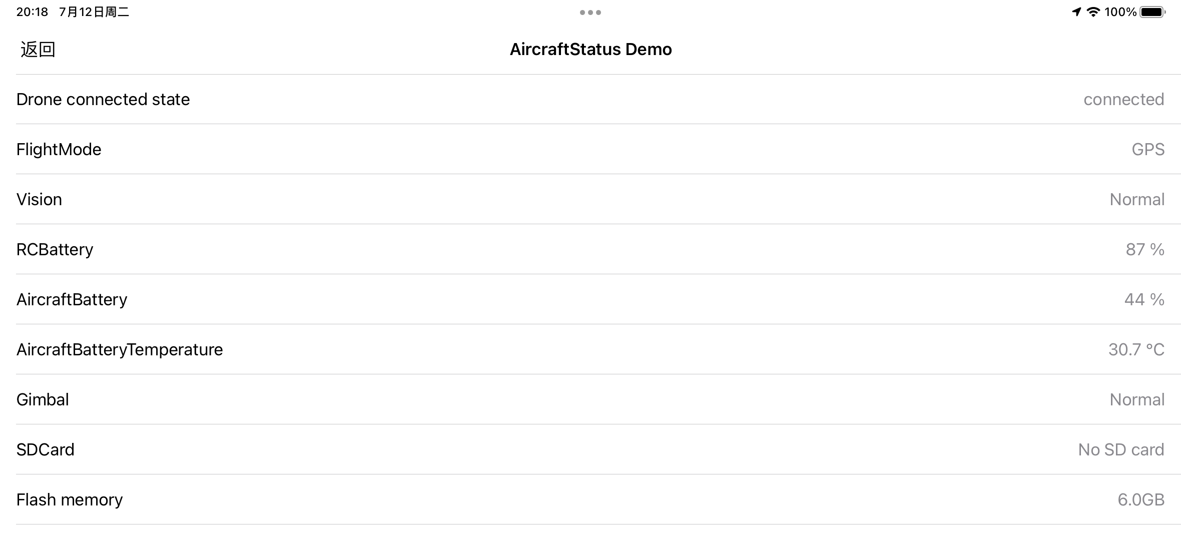
Task: Select the SDCard row
Action: [x=599, y=449]
